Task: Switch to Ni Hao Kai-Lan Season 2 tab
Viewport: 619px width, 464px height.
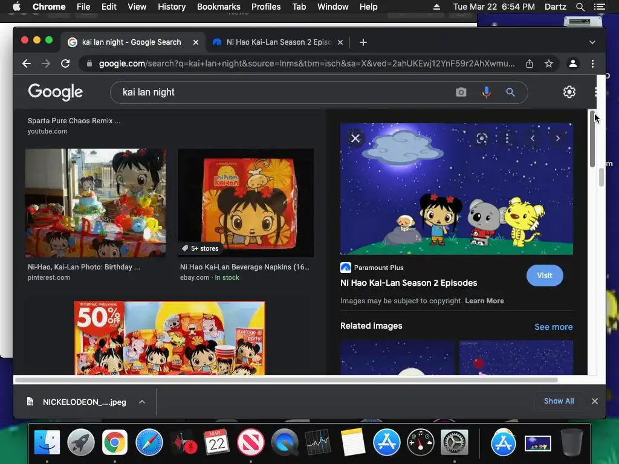Action: (x=278, y=42)
